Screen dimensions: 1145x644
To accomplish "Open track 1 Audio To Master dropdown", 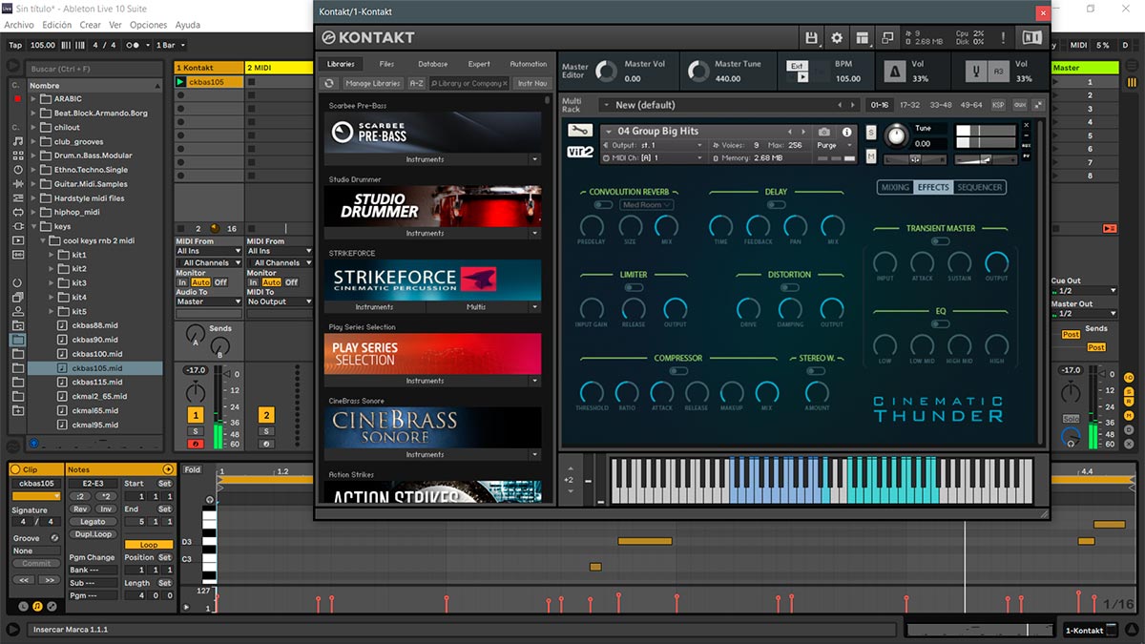I will (x=208, y=301).
